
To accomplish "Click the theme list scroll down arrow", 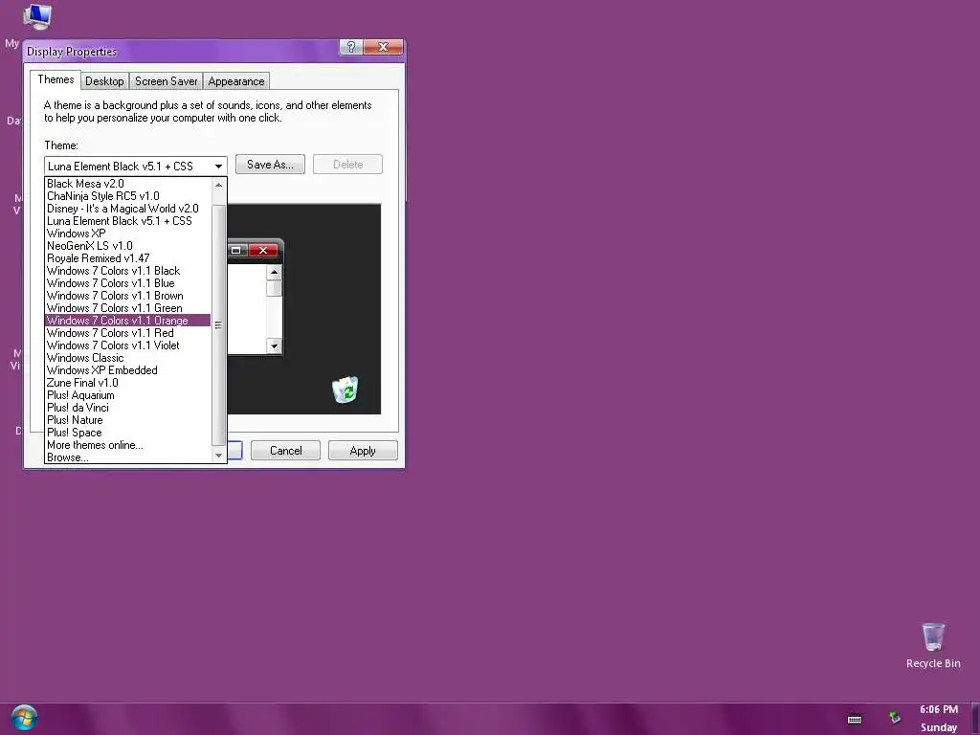I will [219, 456].
